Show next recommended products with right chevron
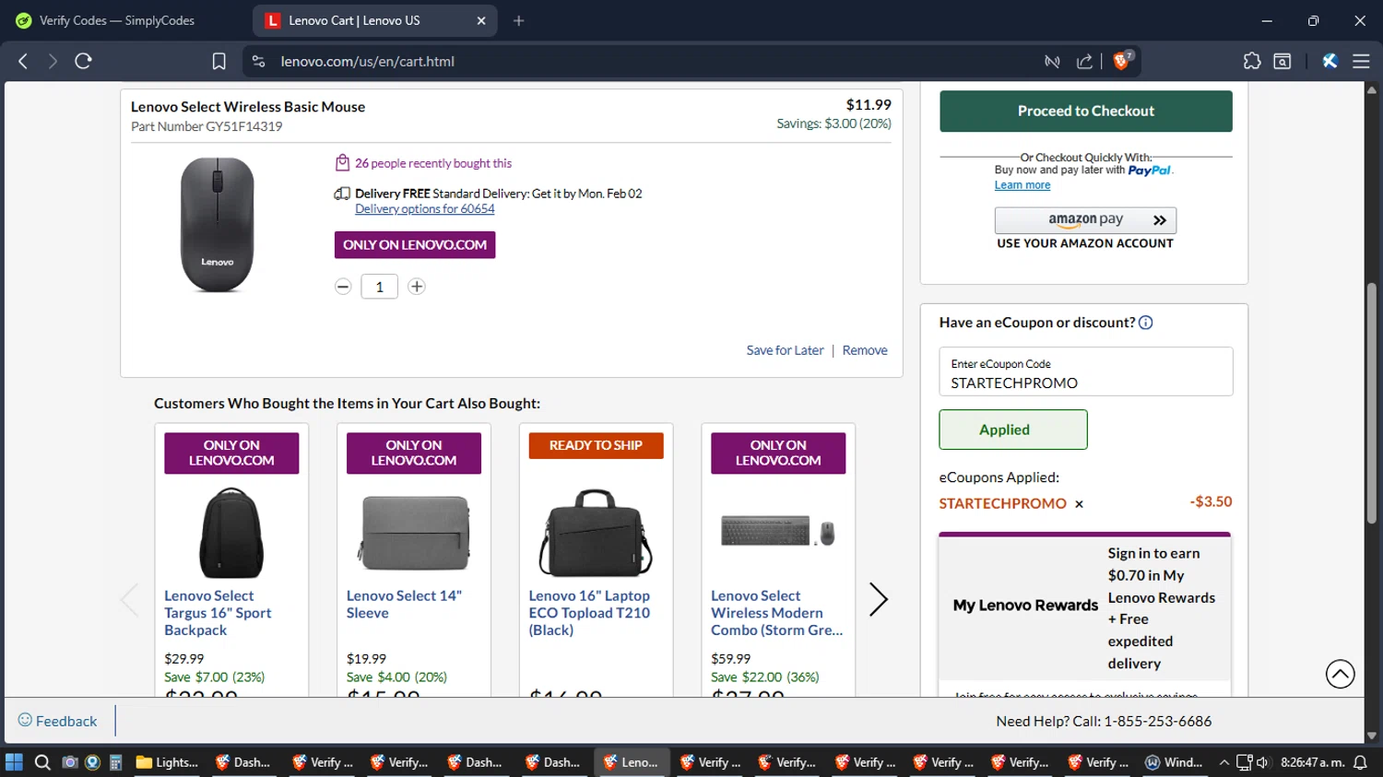The width and height of the screenshot is (1383, 777). point(878,600)
